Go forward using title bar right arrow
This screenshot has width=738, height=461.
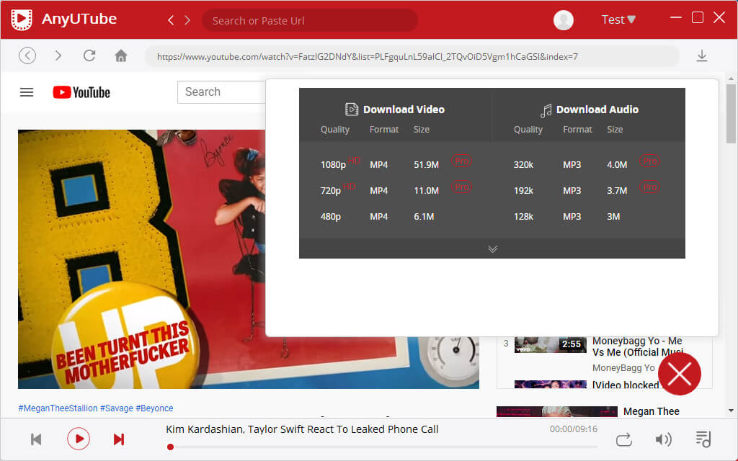click(x=187, y=20)
